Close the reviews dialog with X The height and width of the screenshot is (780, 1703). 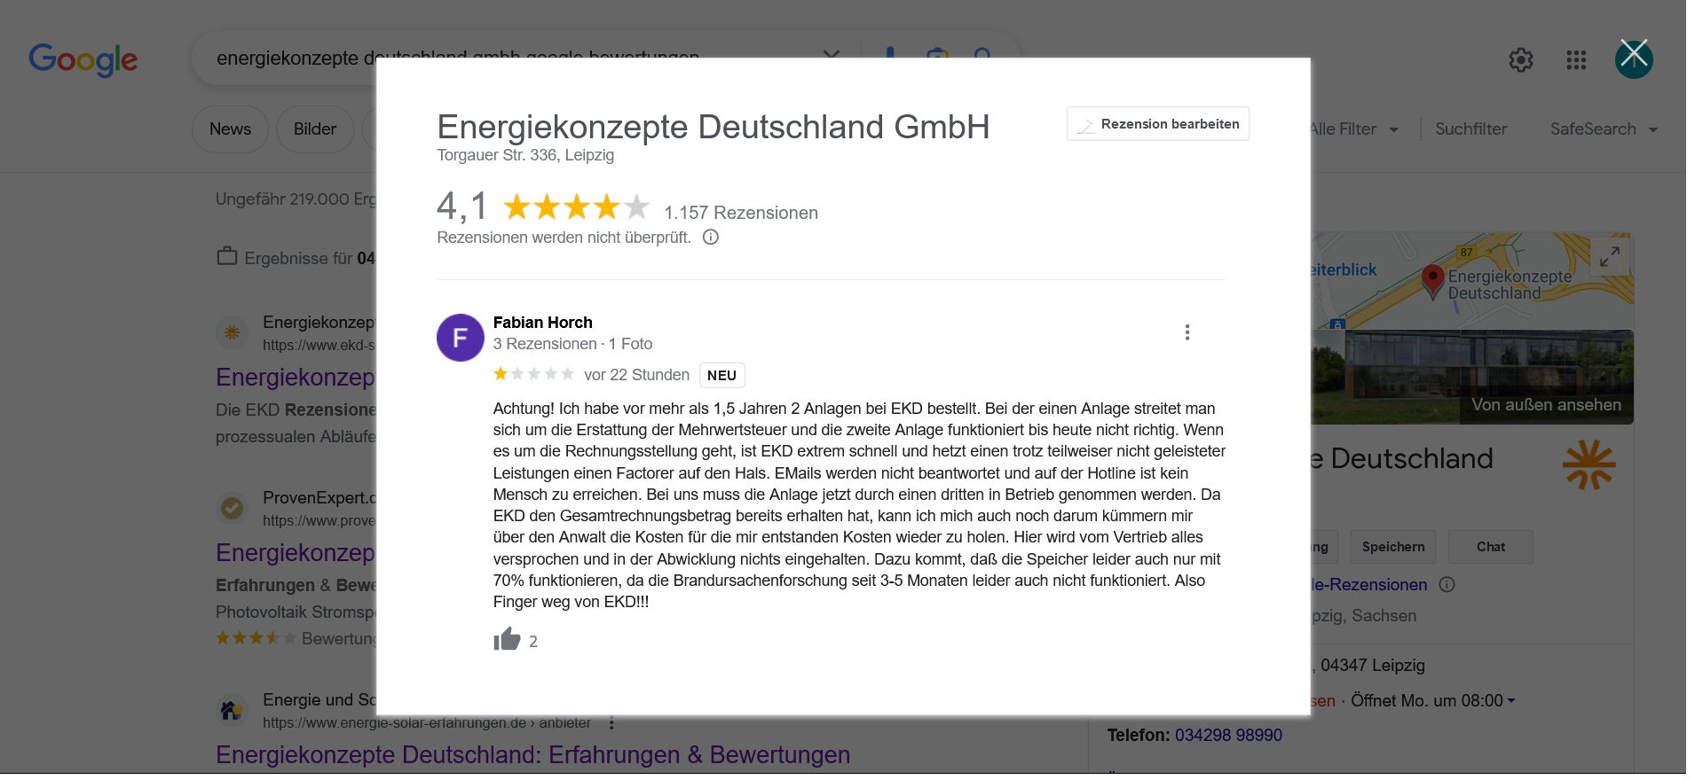[x=1633, y=58]
